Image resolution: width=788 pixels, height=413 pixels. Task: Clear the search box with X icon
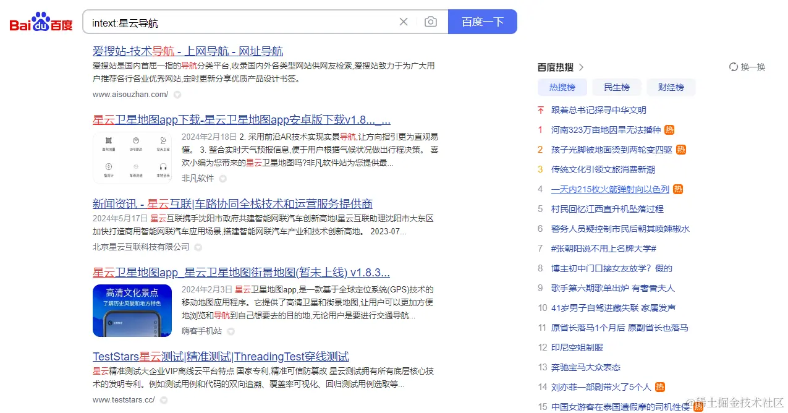404,22
